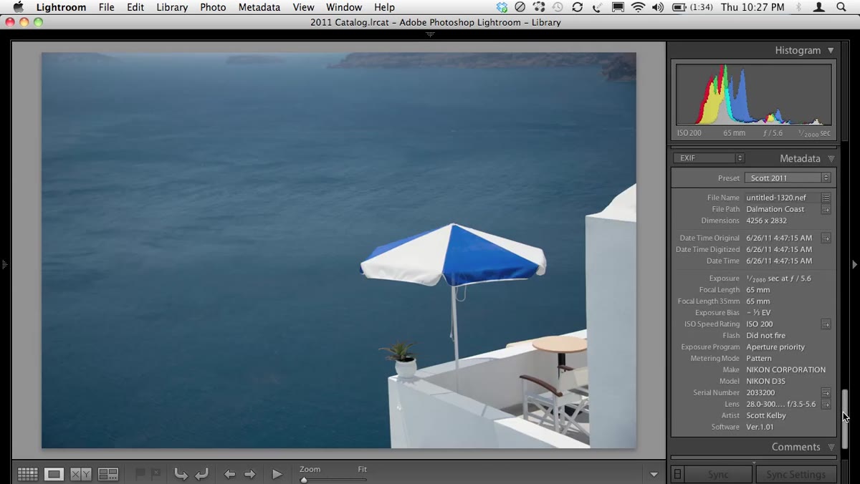Screen dimensions: 860x484
Task: Open the Metadata menu
Action: [259, 7]
